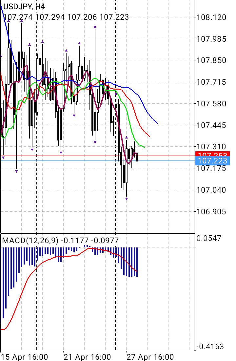Click the 107.985 price axis label

coord(211,39)
